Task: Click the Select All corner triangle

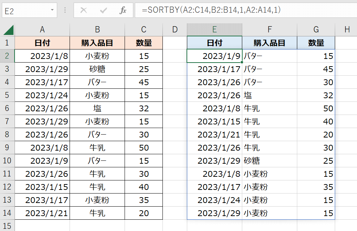Action: 8,30
